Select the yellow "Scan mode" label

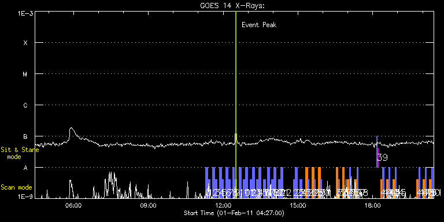click(x=16, y=187)
